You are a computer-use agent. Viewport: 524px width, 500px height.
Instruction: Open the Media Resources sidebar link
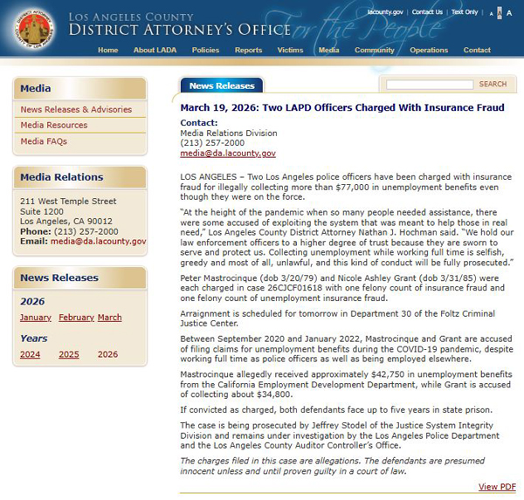[x=54, y=126]
